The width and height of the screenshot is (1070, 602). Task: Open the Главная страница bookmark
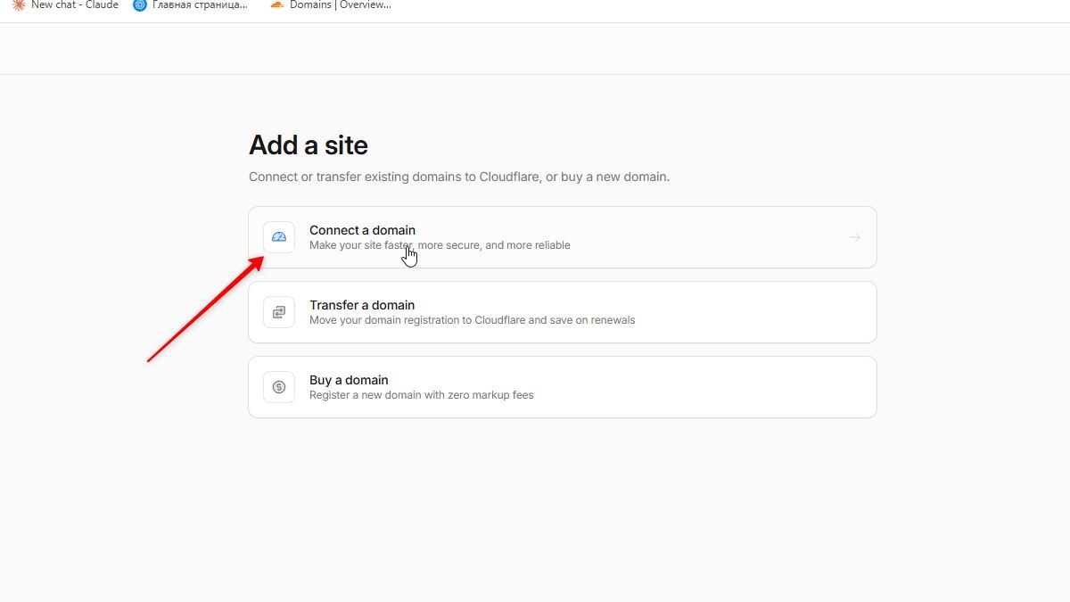[x=190, y=5]
